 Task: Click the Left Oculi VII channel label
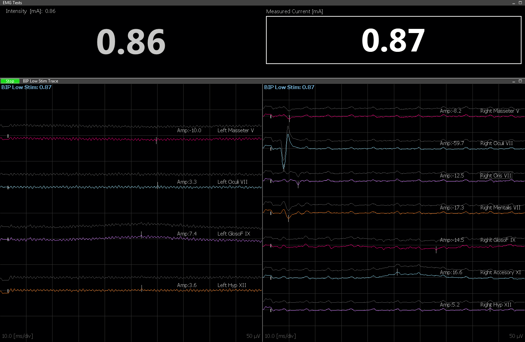coord(233,182)
